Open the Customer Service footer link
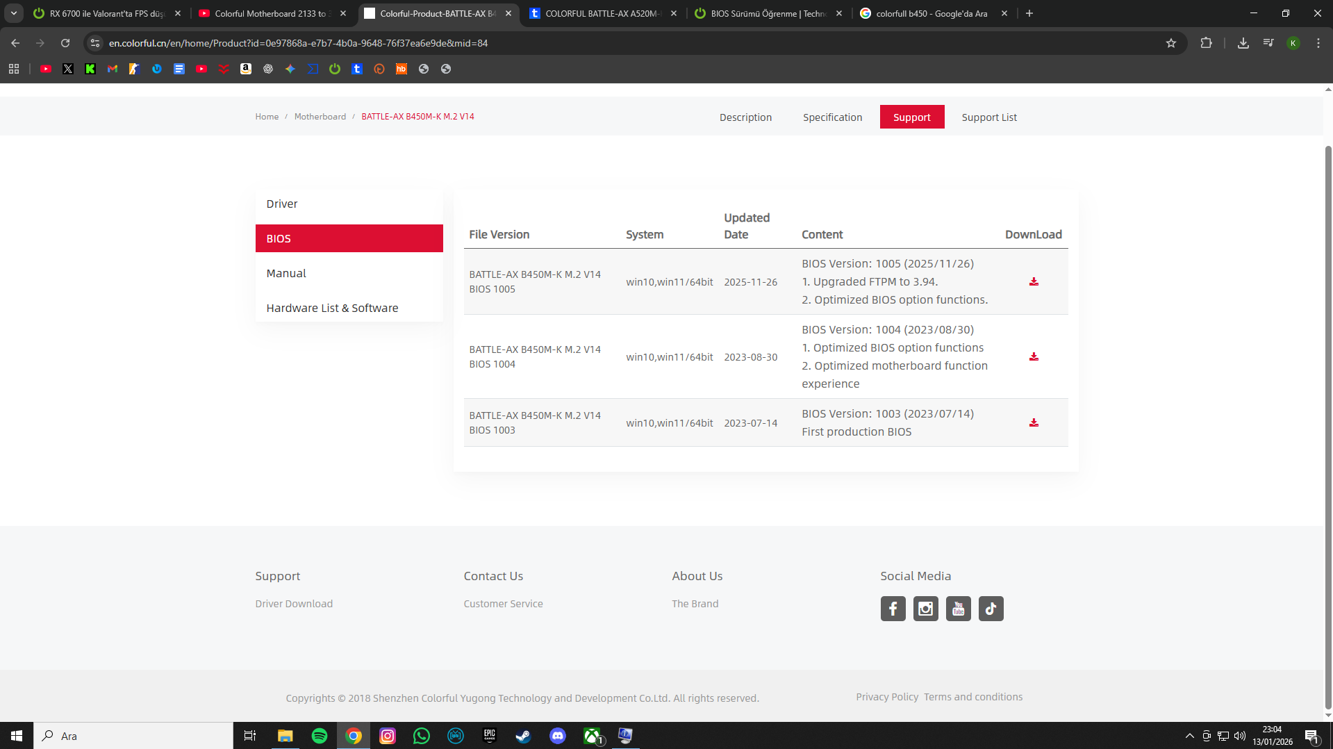The height and width of the screenshot is (749, 1333). click(x=504, y=604)
